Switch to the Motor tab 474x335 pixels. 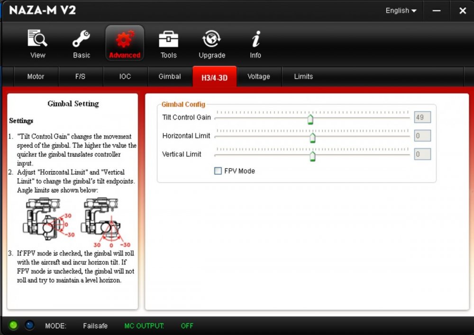36,76
